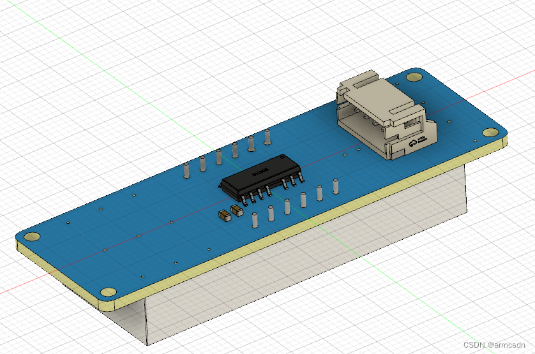Select the black IC chip on the board

[261, 177]
